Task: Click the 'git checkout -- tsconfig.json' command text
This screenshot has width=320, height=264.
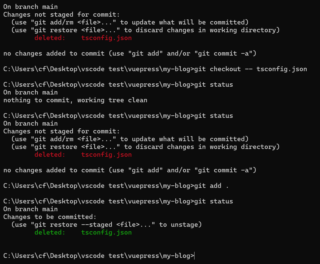Action: pos(250,69)
